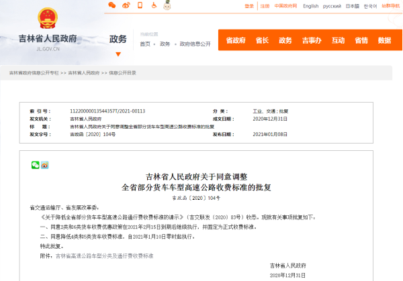Click 吉林省人民政府 breadcrumb link
This screenshot has width=403, height=281.
coord(84,73)
